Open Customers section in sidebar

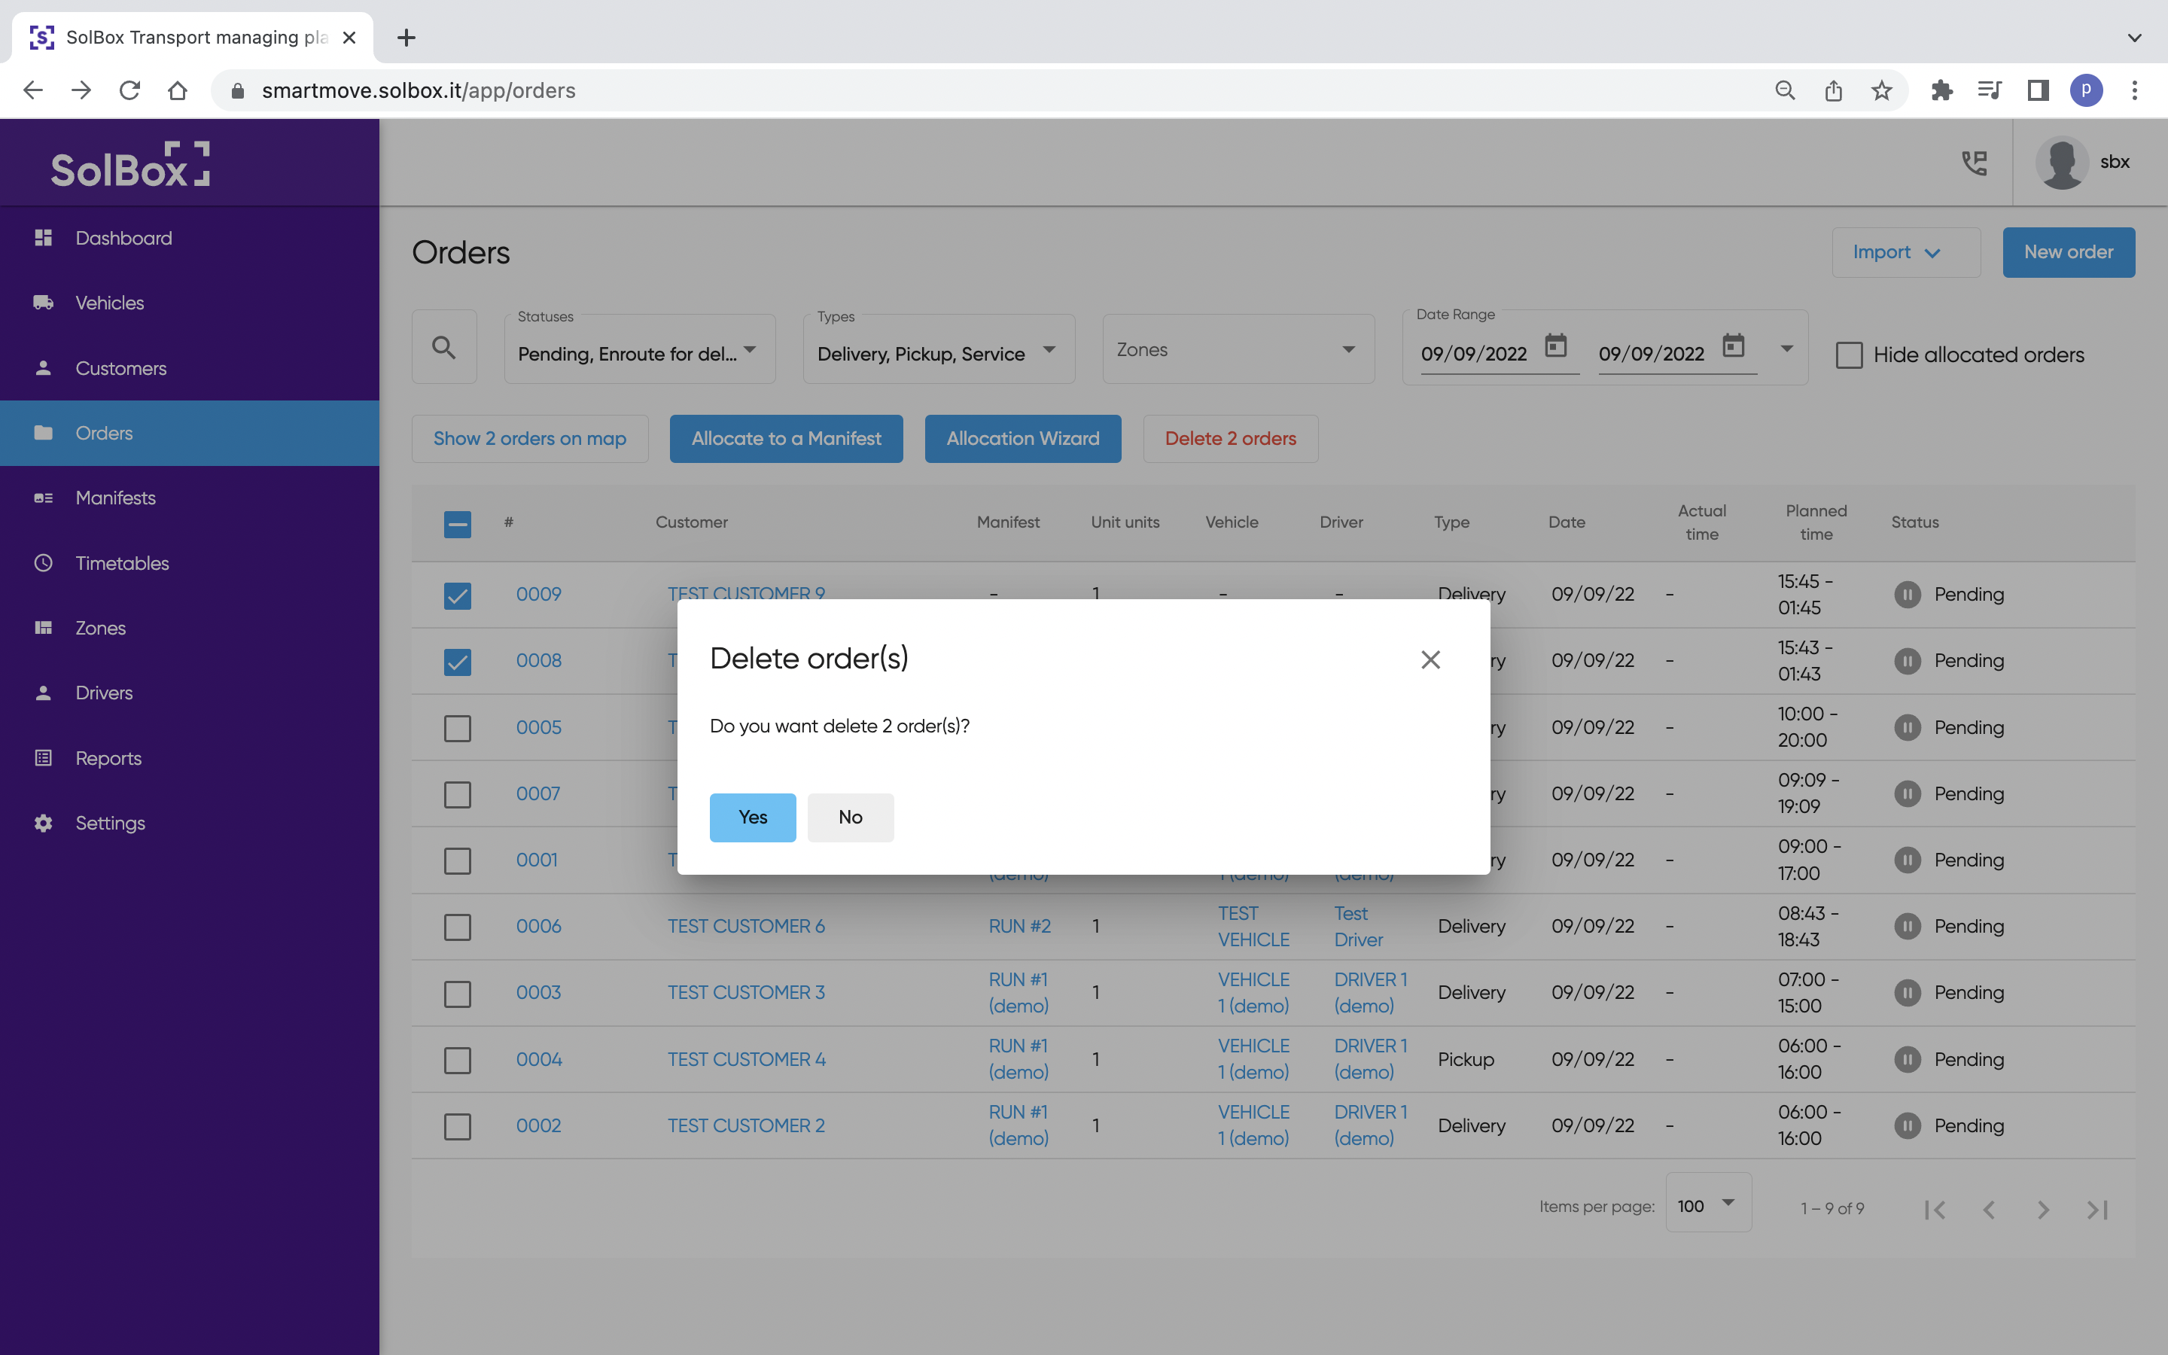click(189, 368)
